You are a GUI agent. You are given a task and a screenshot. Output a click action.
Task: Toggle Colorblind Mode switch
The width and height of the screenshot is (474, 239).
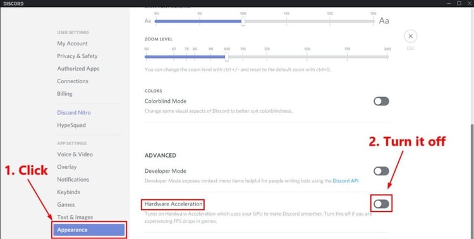(381, 102)
